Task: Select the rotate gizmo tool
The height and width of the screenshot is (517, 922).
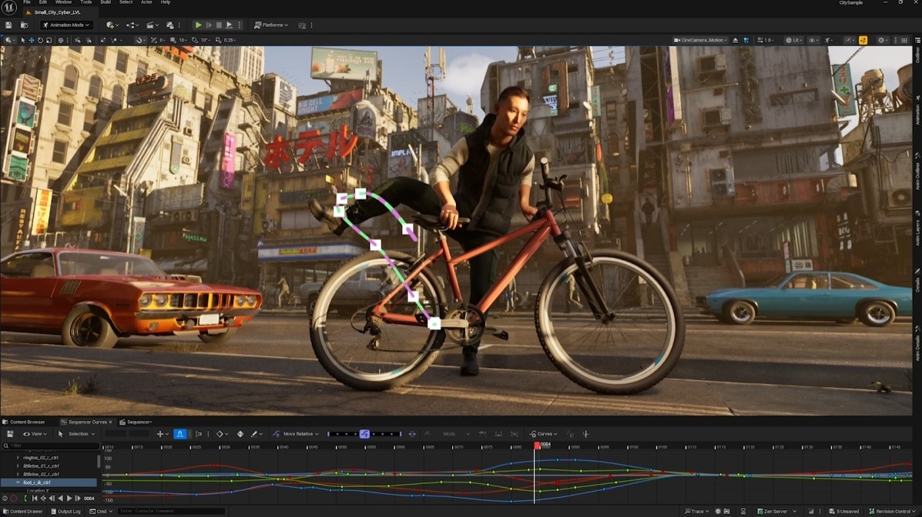Action: [40, 40]
